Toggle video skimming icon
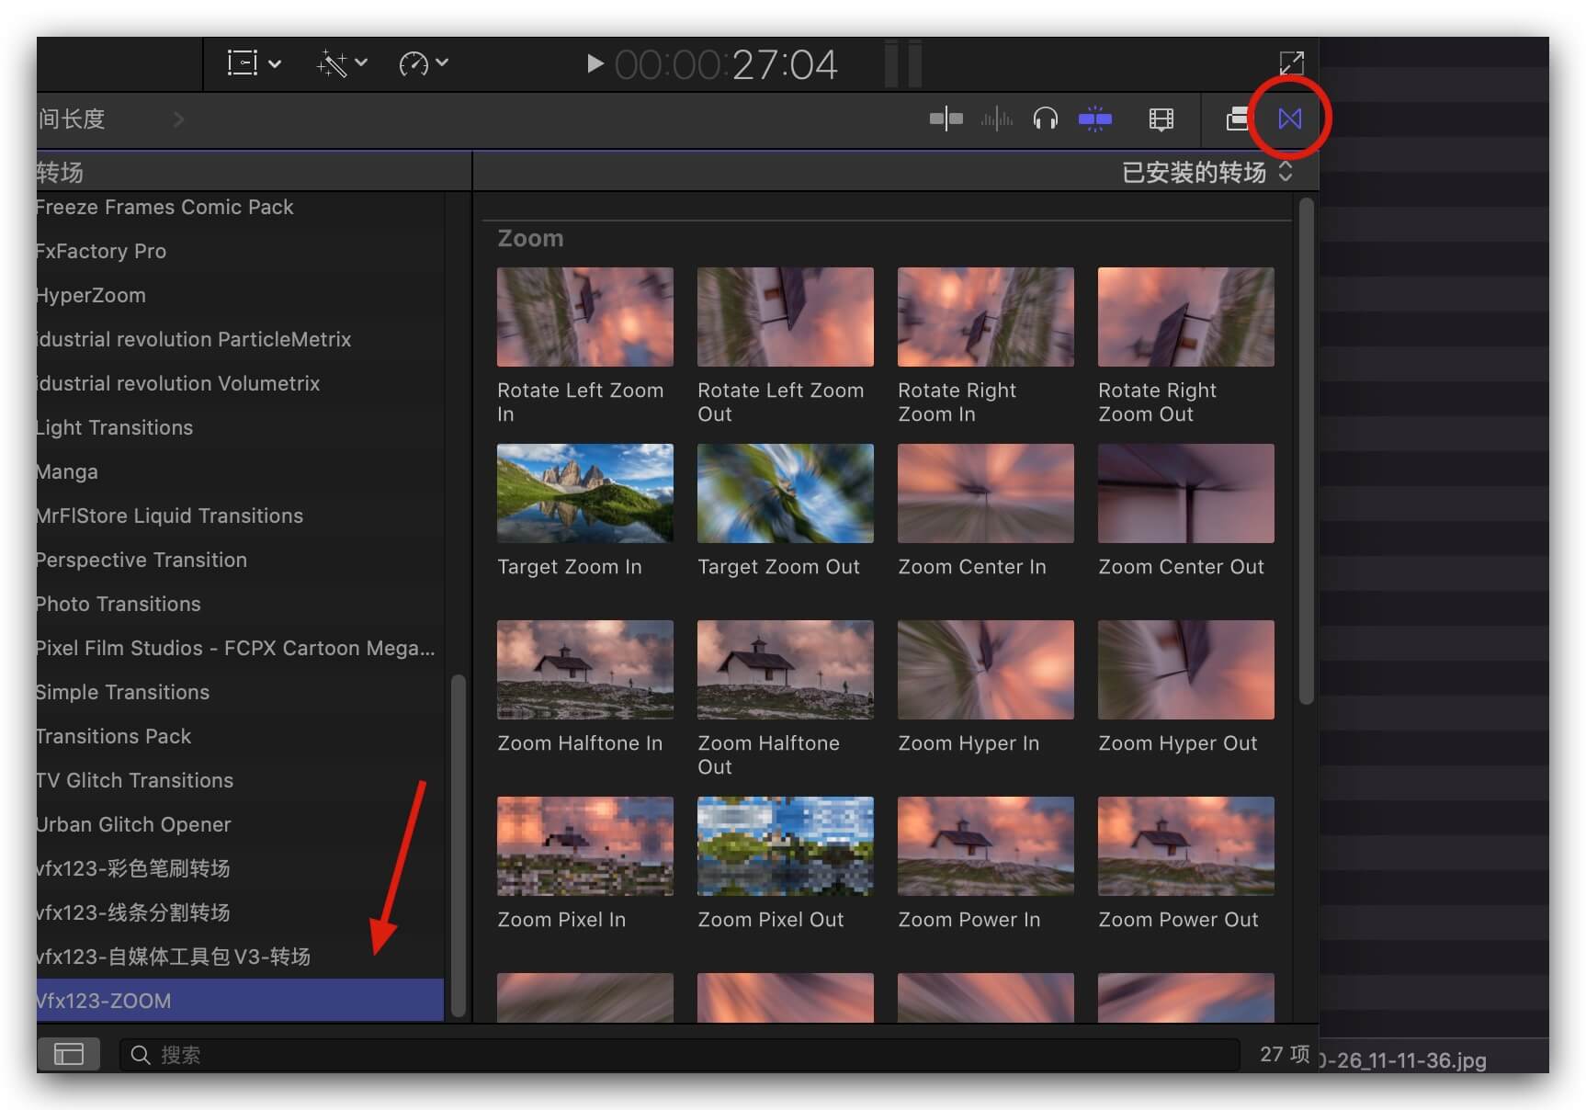 click(x=946, y=119)
